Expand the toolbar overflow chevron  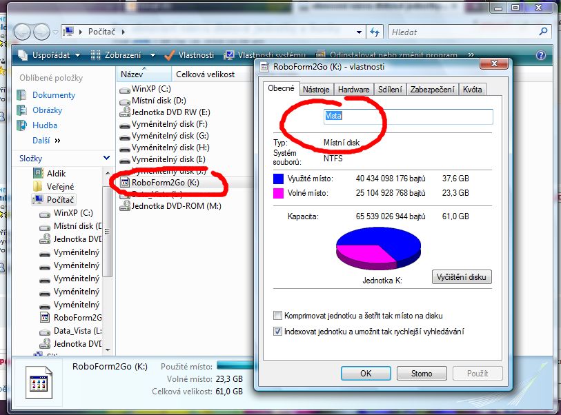[471, 55]
